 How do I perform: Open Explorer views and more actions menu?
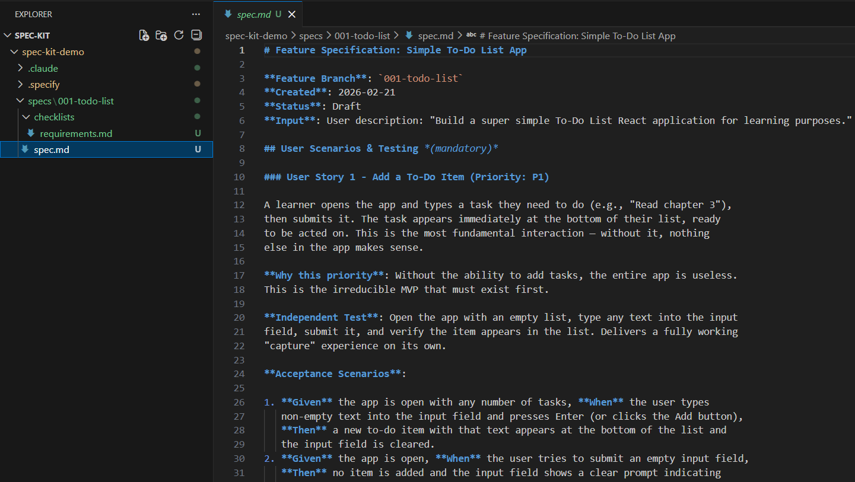(x=196, y=14)
